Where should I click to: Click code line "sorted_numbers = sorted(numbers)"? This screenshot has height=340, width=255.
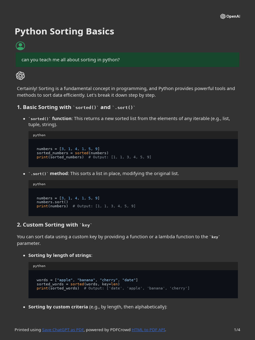pos(72,153)
